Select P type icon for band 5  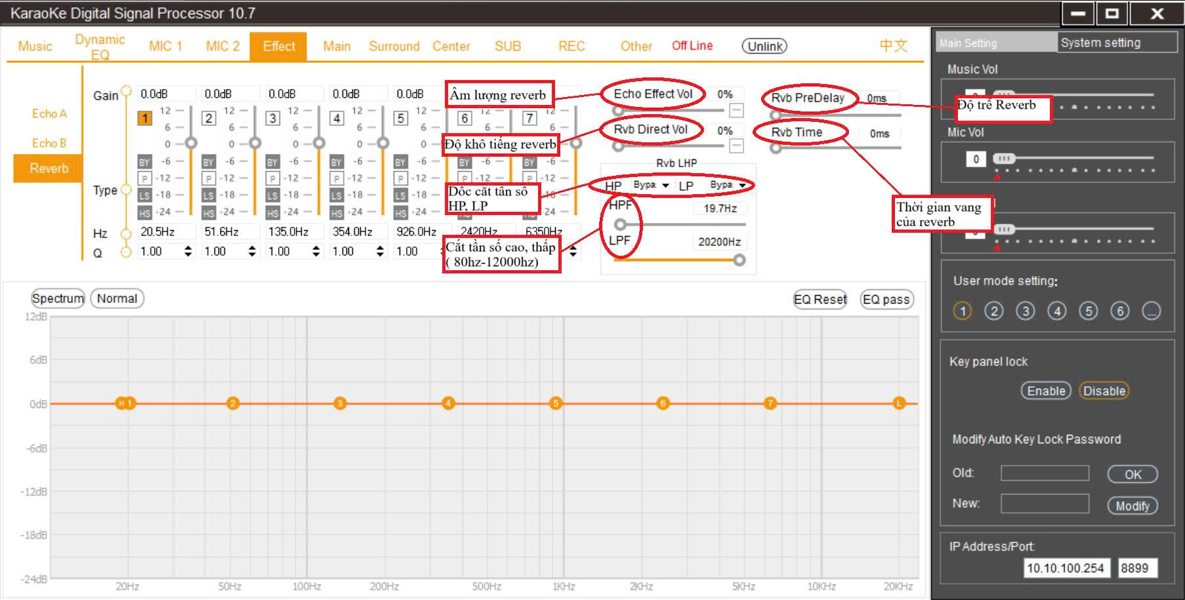(400, 178)
